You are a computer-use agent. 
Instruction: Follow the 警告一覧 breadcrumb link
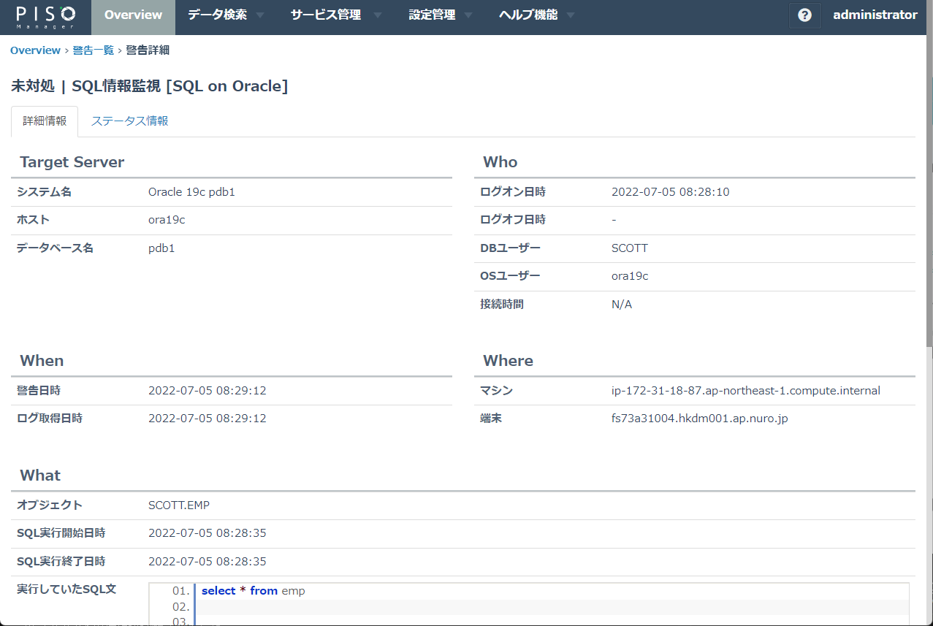click(x=93, y=50)
